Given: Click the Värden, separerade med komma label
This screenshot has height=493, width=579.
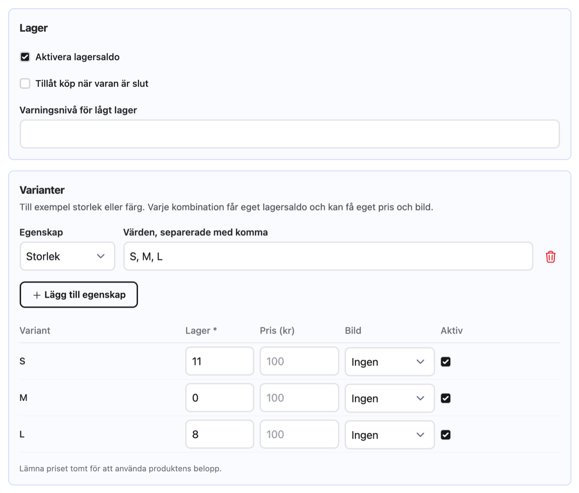Looking at the screenshot, I should pos(195,232).
